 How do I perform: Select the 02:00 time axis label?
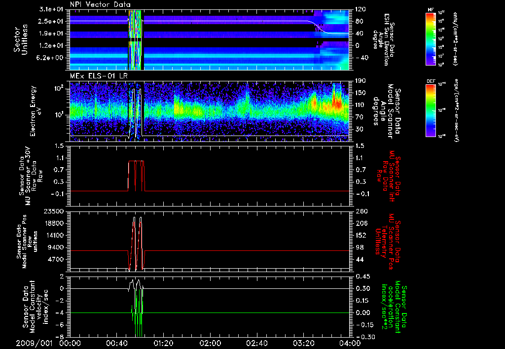point(210,343)
